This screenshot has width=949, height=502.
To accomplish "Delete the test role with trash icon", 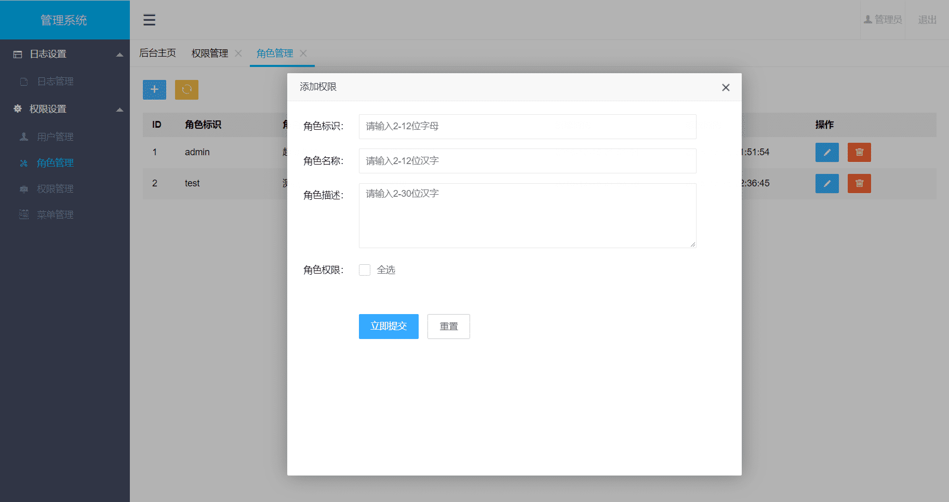I will [x=859, y=184].
